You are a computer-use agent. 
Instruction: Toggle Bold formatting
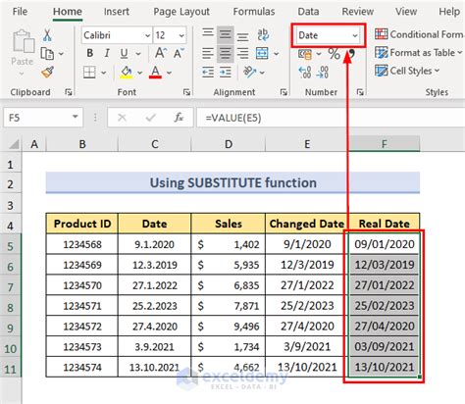point(89,53)
